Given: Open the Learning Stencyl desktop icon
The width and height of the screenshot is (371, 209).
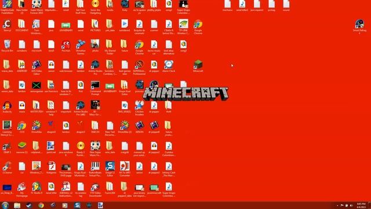Looking at the screenshot, I should point(7,128).
